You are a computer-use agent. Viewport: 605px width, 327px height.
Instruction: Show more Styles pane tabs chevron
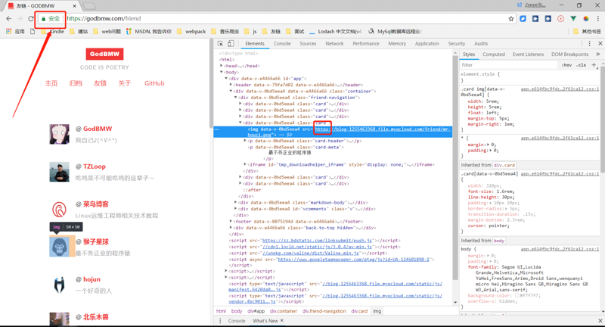(598, 54)
